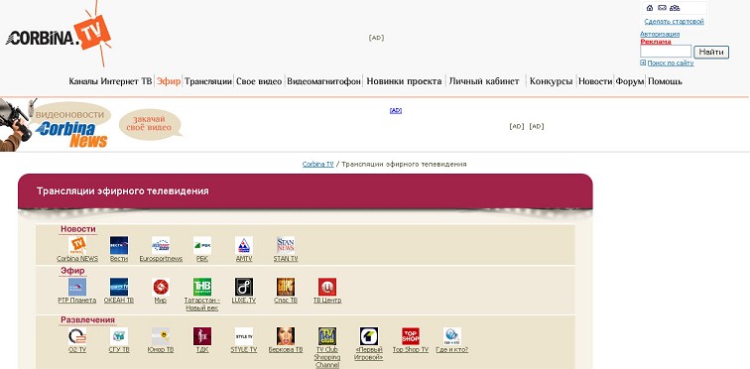Focus the site search text field
This screenshot has width=750, height=369.
point(666,52)
